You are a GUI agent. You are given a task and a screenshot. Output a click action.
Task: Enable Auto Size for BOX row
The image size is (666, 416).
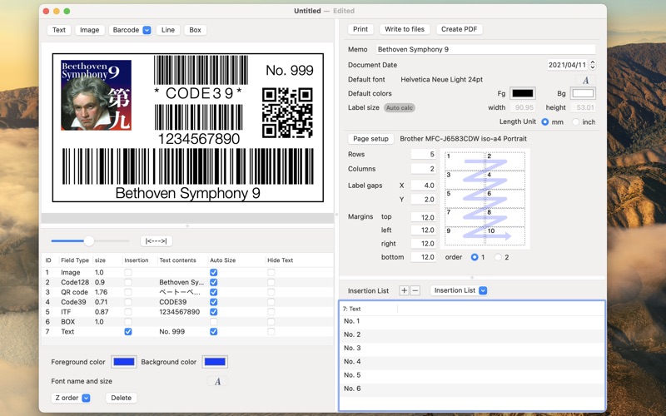point(214,322)
